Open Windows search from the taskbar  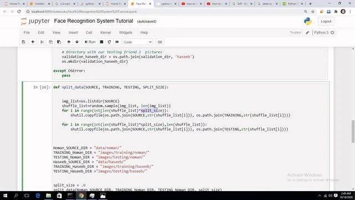coord(16,196)
